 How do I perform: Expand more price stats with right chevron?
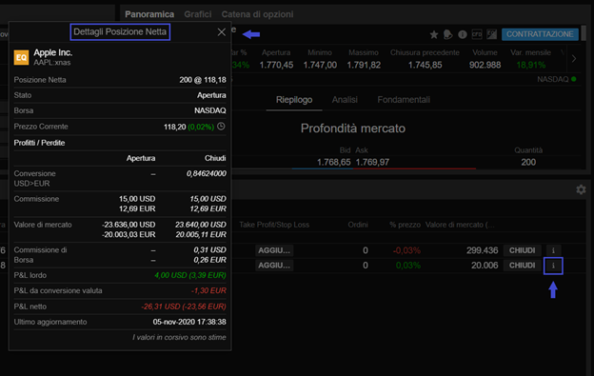[574, 59]
